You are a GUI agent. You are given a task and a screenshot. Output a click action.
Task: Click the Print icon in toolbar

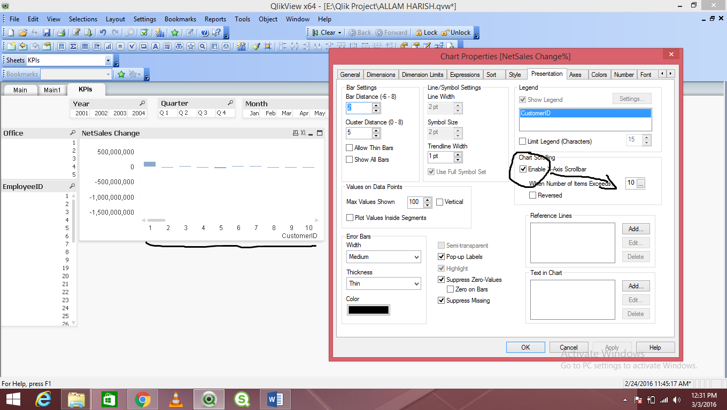61,33
